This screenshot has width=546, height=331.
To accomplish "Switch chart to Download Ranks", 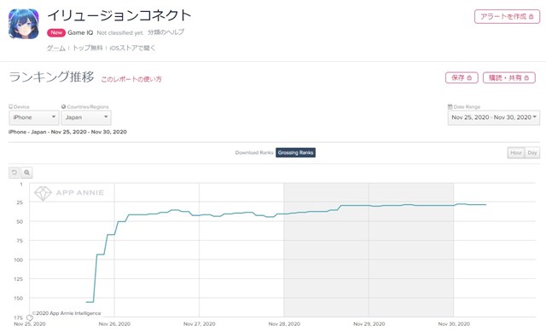I will 254,152.
